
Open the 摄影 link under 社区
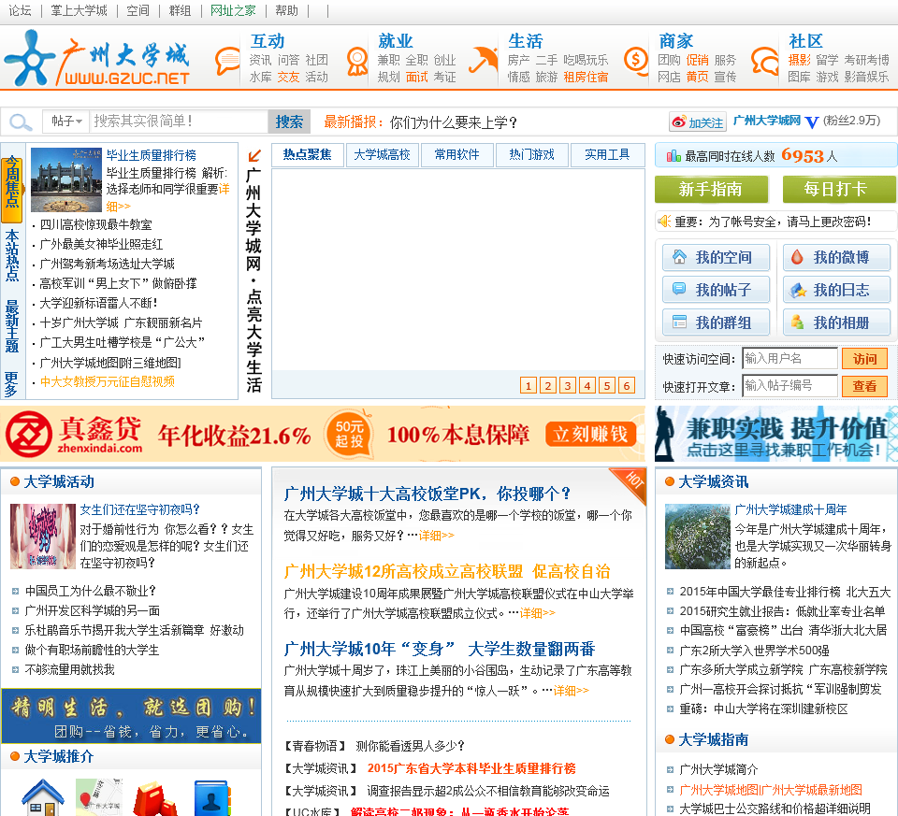click(799, 60)
